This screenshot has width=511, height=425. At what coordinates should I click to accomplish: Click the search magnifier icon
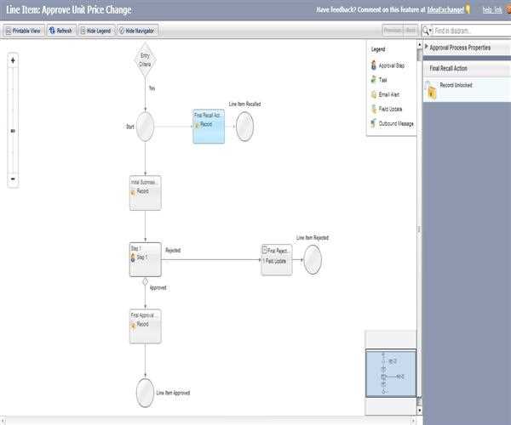pyautogui.click(x=427, y=31)
